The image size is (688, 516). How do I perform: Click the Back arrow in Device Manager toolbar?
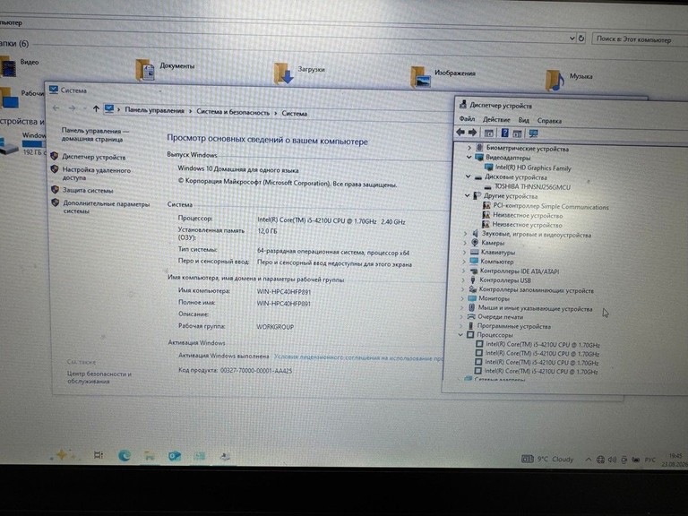click(460, 132)
